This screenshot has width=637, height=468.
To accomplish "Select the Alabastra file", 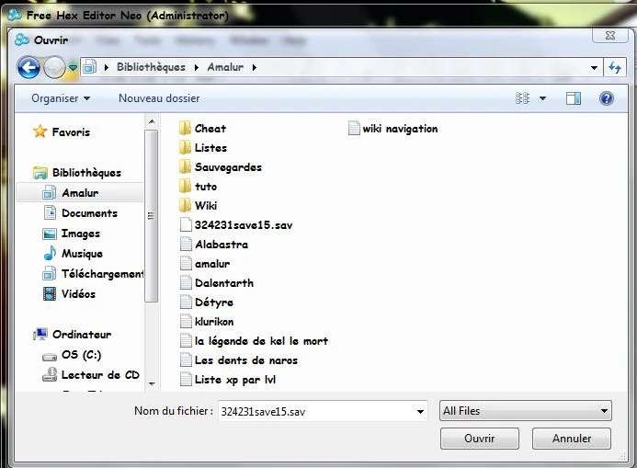I will (x=213, y=245).
